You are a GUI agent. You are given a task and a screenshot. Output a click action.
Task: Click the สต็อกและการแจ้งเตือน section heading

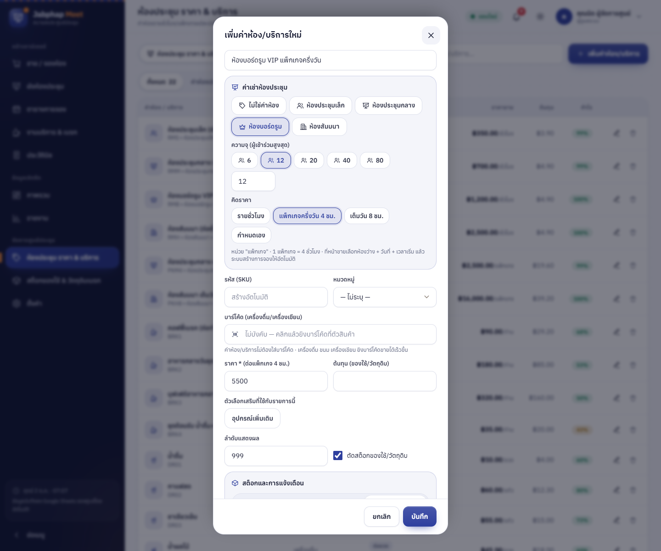tap(273, 483)
